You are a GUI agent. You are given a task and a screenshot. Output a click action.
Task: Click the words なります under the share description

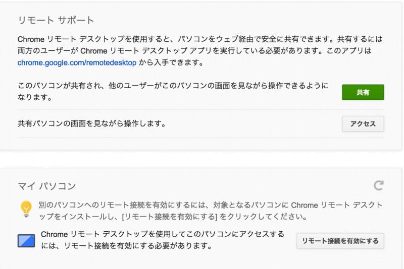[34, 98]
